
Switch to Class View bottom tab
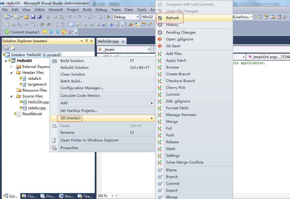pos(29,196)
